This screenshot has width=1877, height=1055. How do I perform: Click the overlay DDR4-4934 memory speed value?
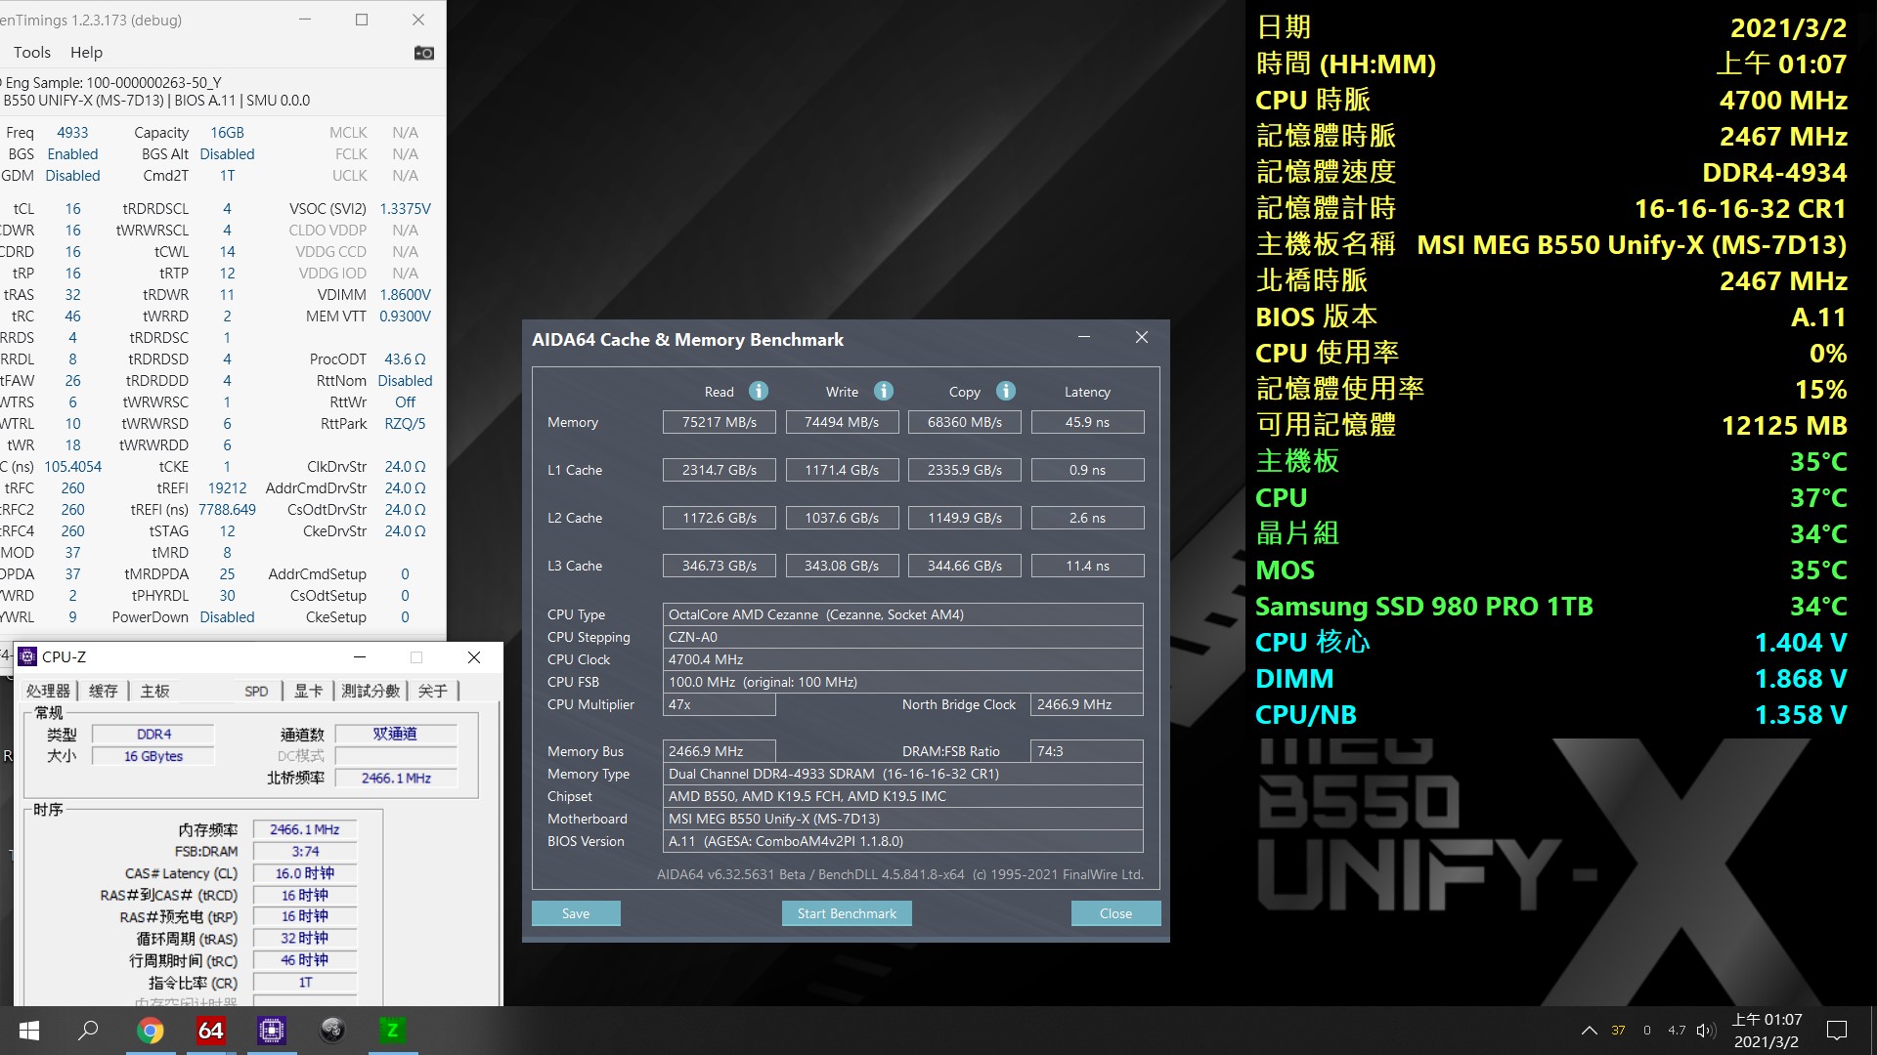pyautogui.click(x=1774, y=173)
